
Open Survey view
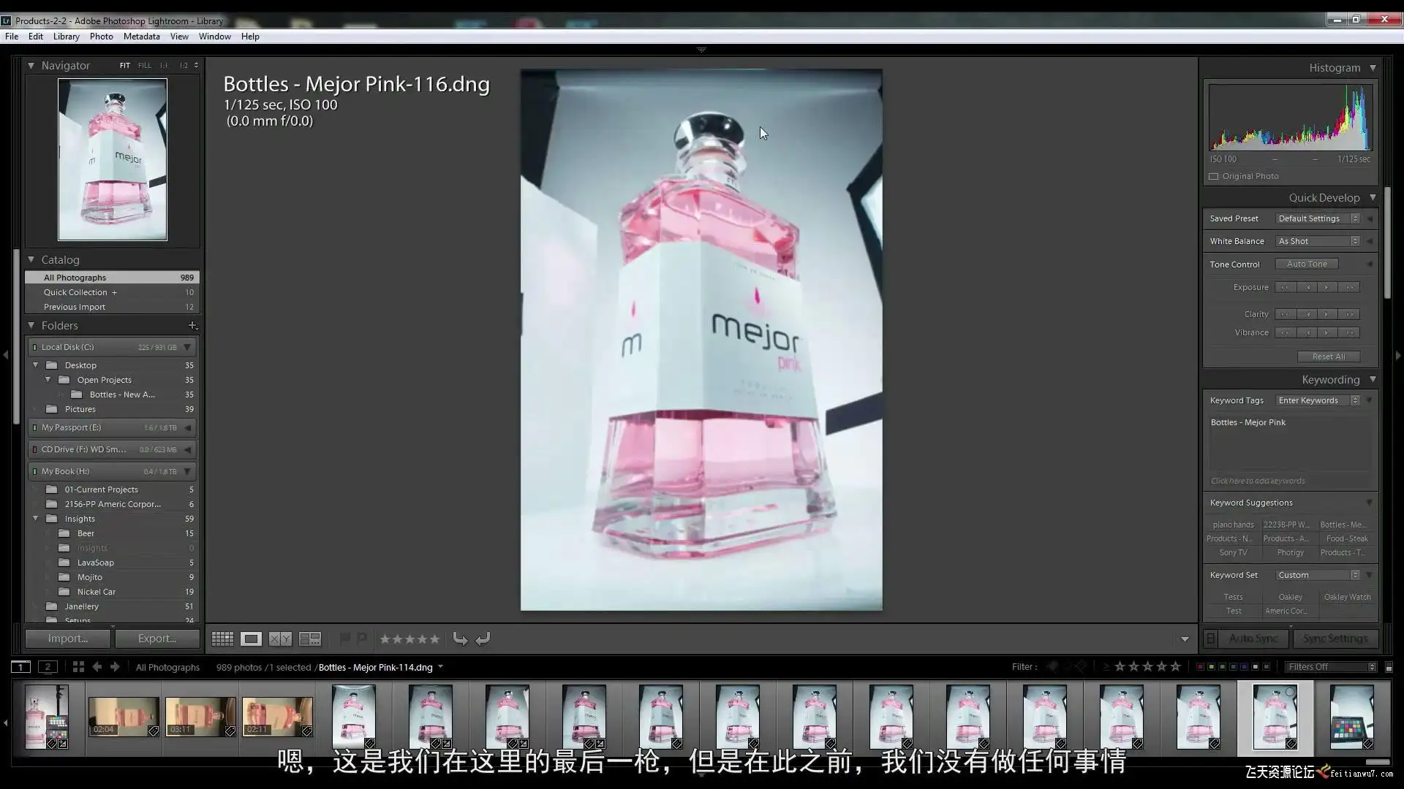[x=310, y=639]
